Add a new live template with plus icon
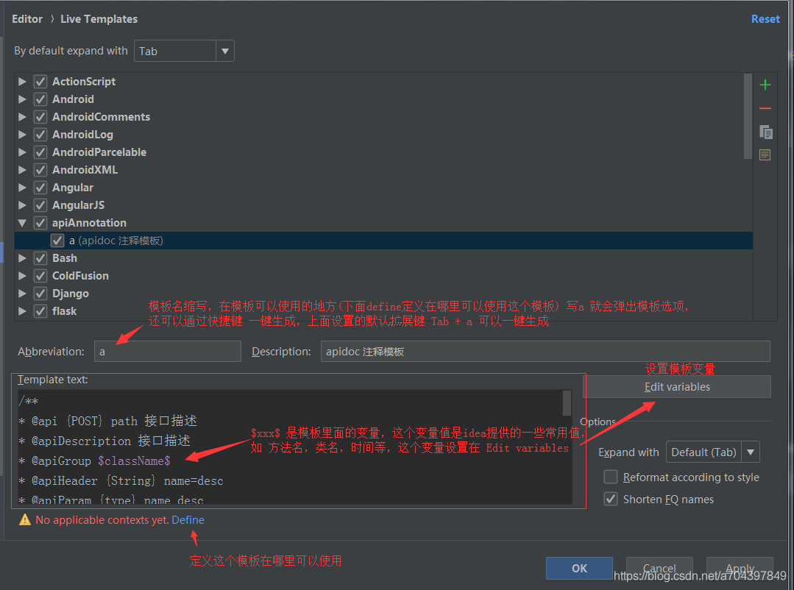Image resolution: width=794 pixels, height=590 pixels. (765, 85)
